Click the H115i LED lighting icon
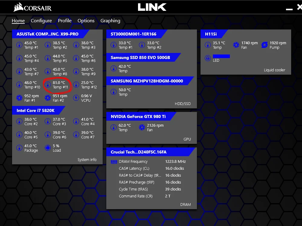This screenshot has height=226, width=302. [x=208, y=58]
